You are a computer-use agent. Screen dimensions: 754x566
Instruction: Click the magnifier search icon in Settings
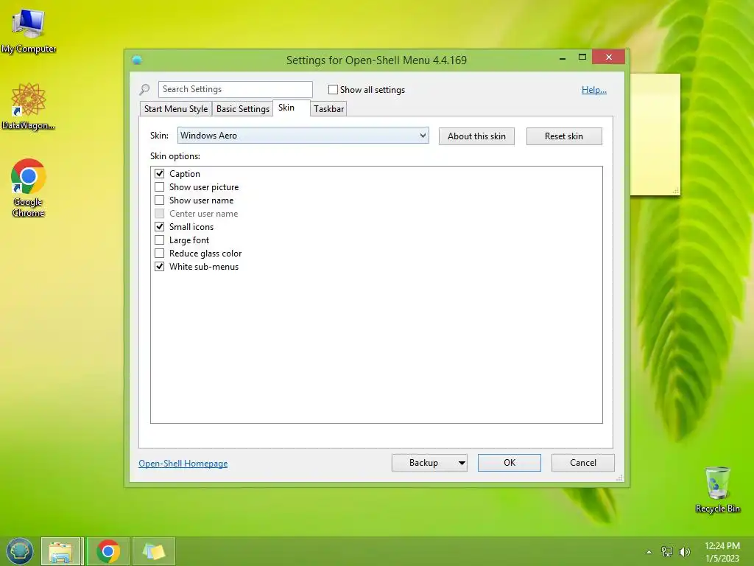[145, 89]
